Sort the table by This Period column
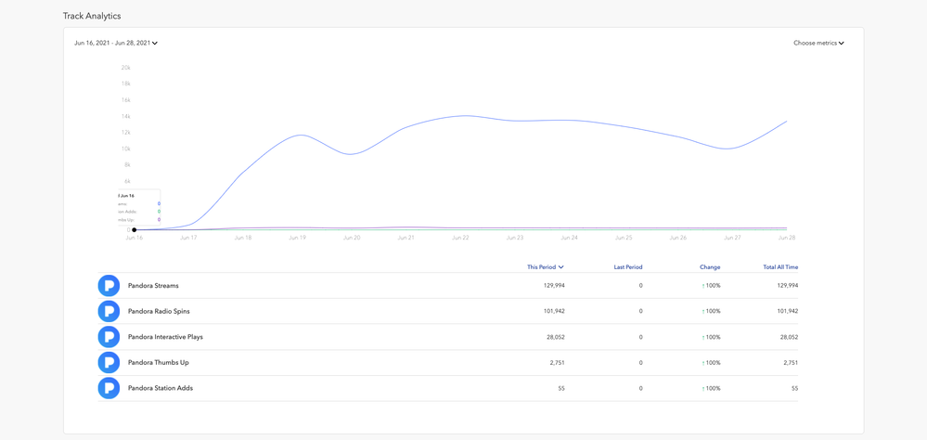927x440 pixels. click(545, 267)
